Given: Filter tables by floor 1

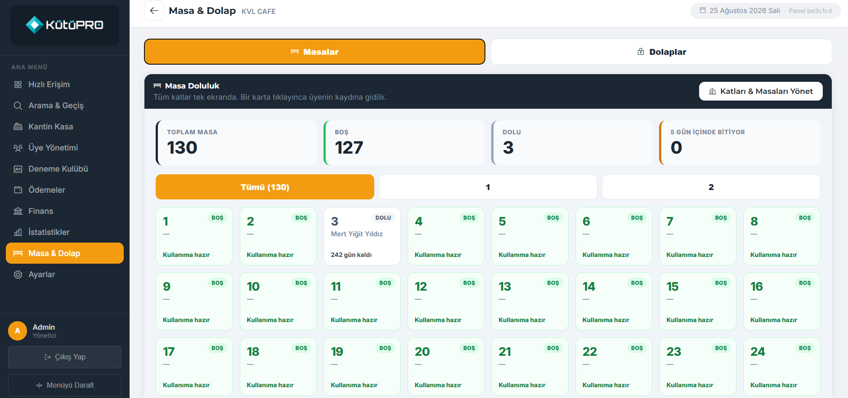Looking at the screenshot, I should point(488,187).
